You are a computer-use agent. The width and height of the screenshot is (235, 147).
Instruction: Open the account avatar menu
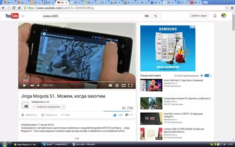click(x=224, y=16)
